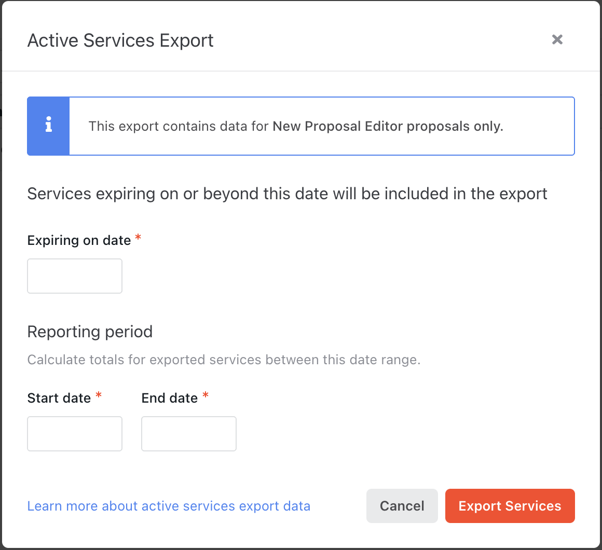The height and width of the screenshot is (550, 602).
Task: Click the Start date label text
Action: coord(59,398)
